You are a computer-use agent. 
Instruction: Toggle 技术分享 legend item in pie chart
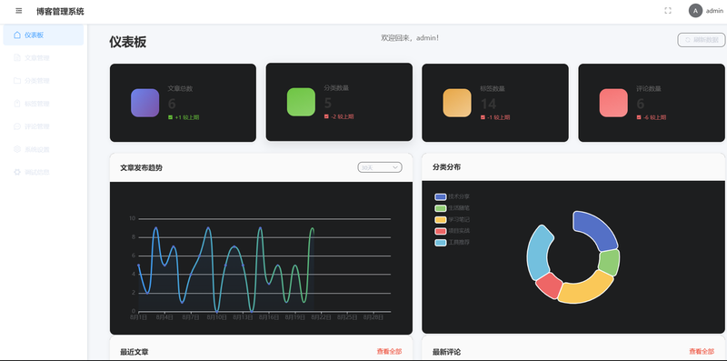click(x=452, y=196)
